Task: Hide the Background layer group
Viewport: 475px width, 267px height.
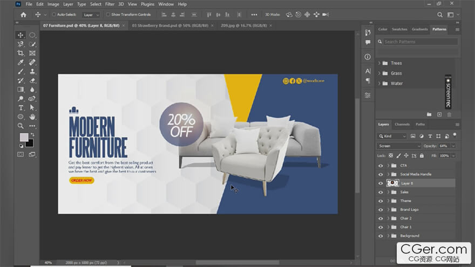Action: tap(381, 236)
